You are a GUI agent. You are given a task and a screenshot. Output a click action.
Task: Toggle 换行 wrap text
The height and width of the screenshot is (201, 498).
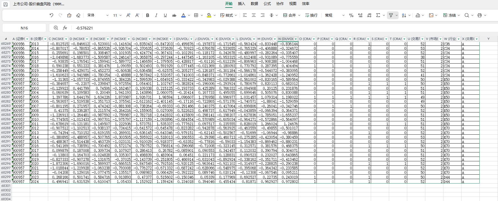click(311, 15)
